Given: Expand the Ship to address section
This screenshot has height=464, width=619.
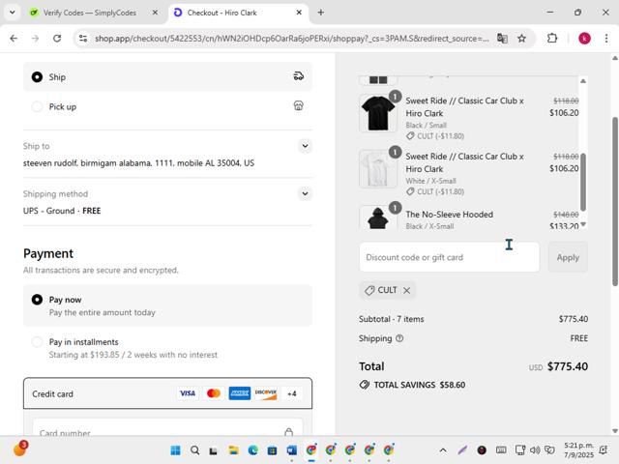Looking at the screenshot, I should [x=305, y=146].
